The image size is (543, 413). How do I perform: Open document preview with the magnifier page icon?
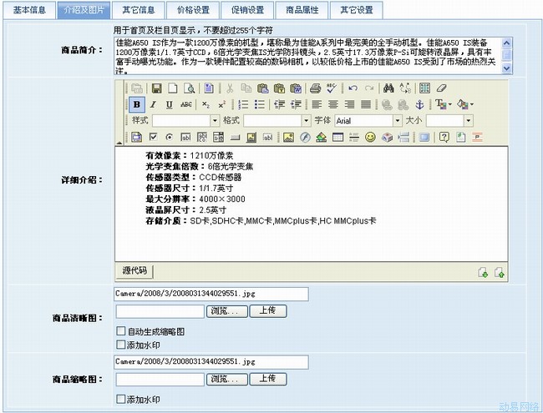pyautogui.click(x=189, y=88)
